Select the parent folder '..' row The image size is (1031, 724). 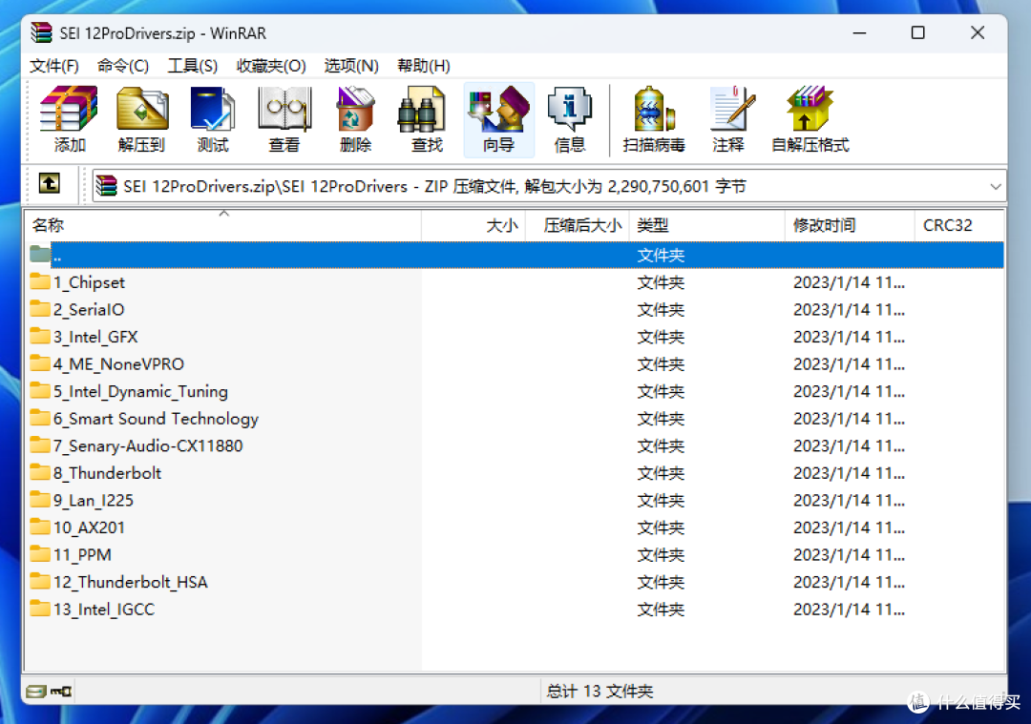tap(516, 255)
